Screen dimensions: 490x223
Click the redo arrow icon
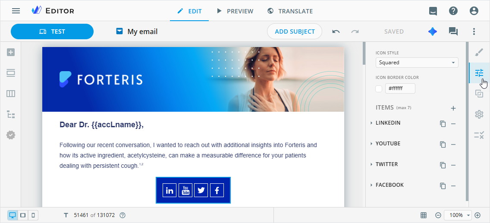[355, 31]
